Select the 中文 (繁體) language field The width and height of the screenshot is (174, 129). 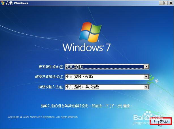coord(107,67)
